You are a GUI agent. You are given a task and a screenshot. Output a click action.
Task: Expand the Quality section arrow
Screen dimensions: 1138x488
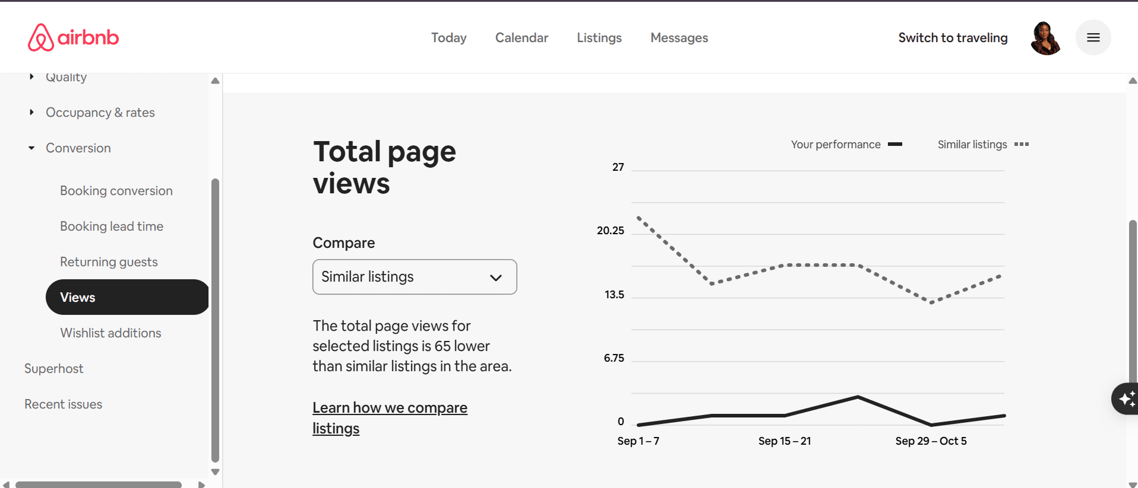click(x=31, y=76)
